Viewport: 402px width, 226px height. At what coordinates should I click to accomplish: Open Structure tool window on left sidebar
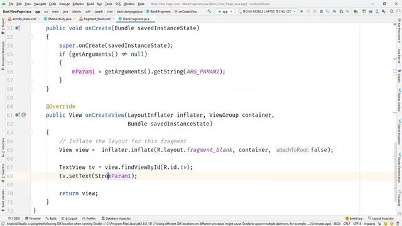point(3,148)
